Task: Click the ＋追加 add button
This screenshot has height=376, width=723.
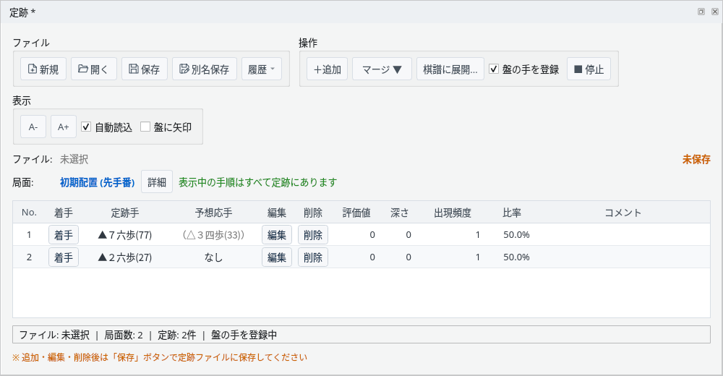Action: [327, 69]
